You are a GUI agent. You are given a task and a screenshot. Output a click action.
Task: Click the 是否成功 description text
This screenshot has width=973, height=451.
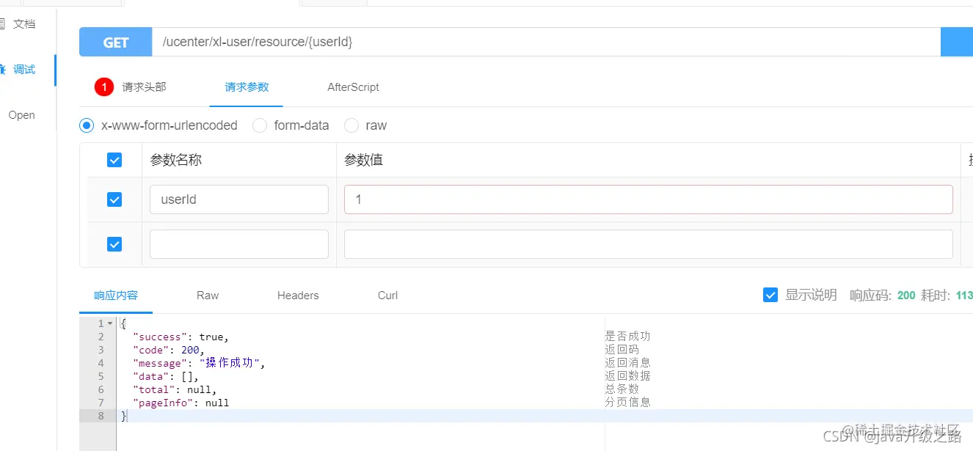coord(627,337)
